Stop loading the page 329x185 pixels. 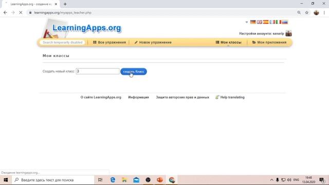pyautogui.click(x=21, y=12)
